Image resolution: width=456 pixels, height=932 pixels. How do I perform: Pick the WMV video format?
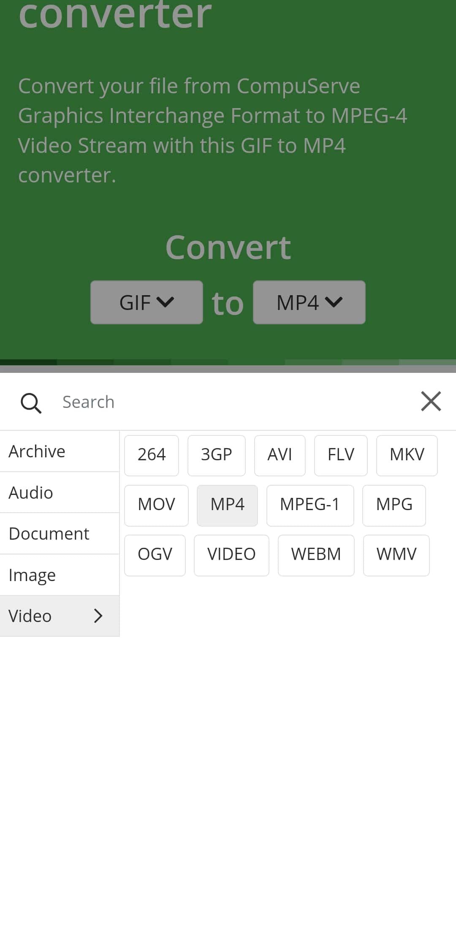tap(396, 555)
